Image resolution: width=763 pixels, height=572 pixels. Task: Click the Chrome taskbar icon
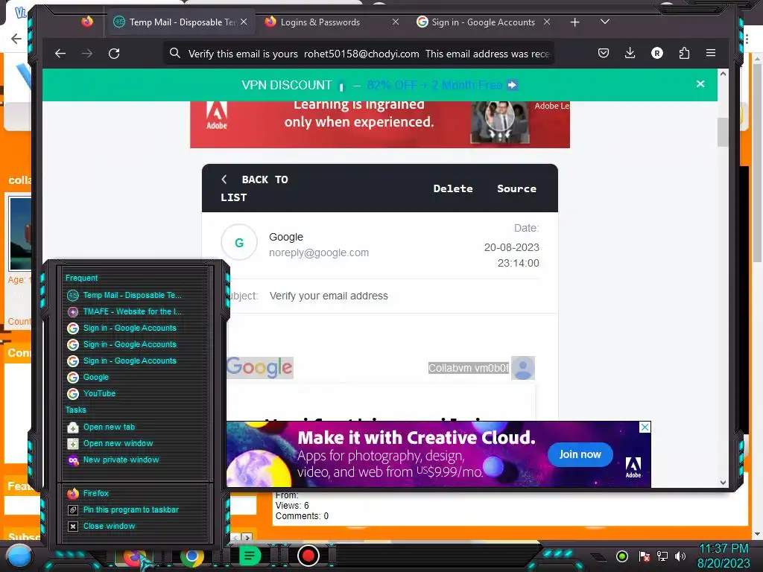point(191,556)
